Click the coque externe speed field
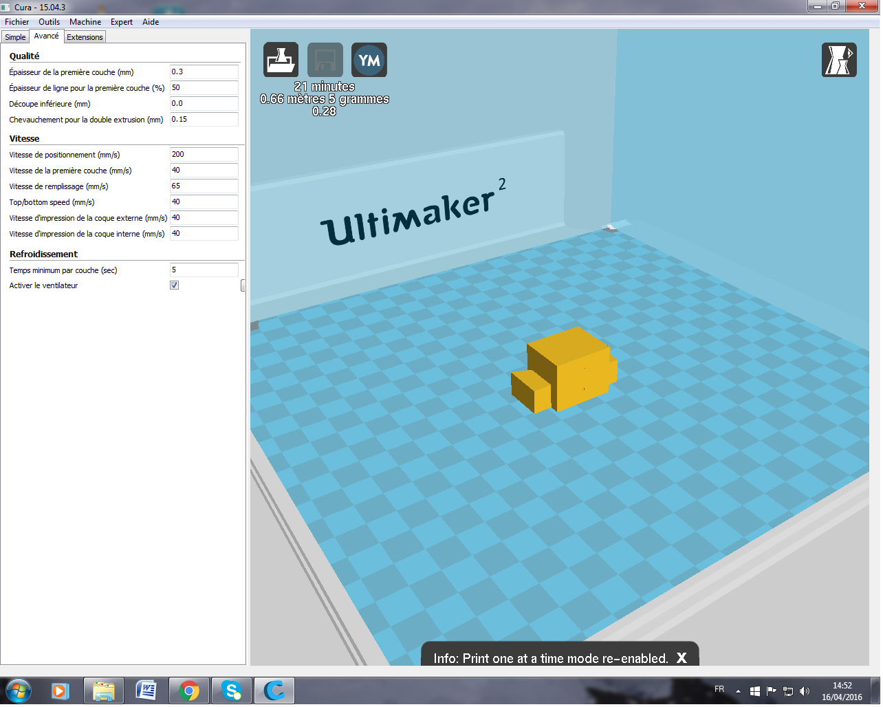Image resolution: width=883 pixels, height=707 pixels. pyautogui.click(x=204, y=218)
